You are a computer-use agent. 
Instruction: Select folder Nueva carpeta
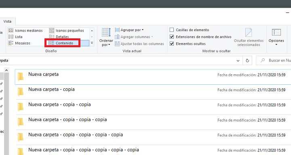pyautogui.click(x=153, y=77)
